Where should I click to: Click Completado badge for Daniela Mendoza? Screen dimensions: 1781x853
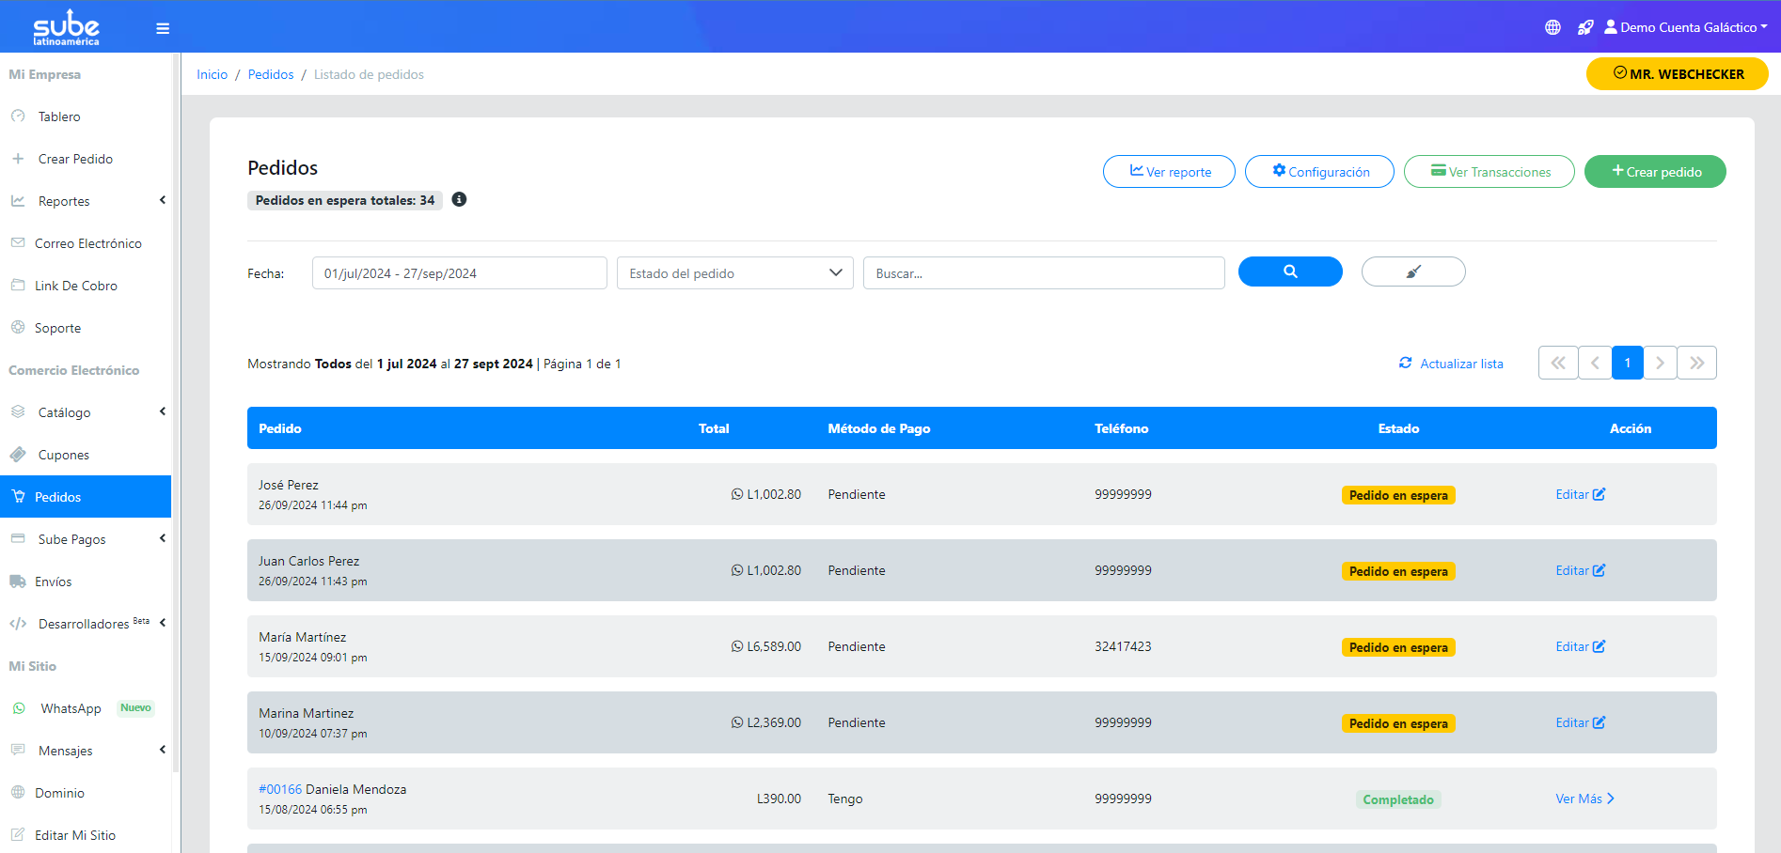1398,799
